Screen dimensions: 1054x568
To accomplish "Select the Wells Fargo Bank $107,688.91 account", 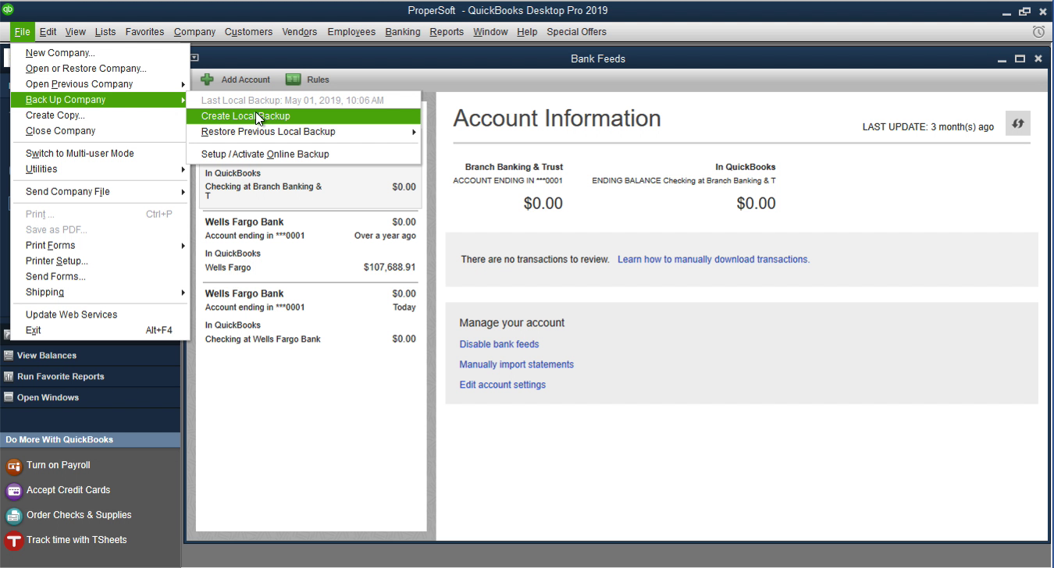I will tap(310, 246).
